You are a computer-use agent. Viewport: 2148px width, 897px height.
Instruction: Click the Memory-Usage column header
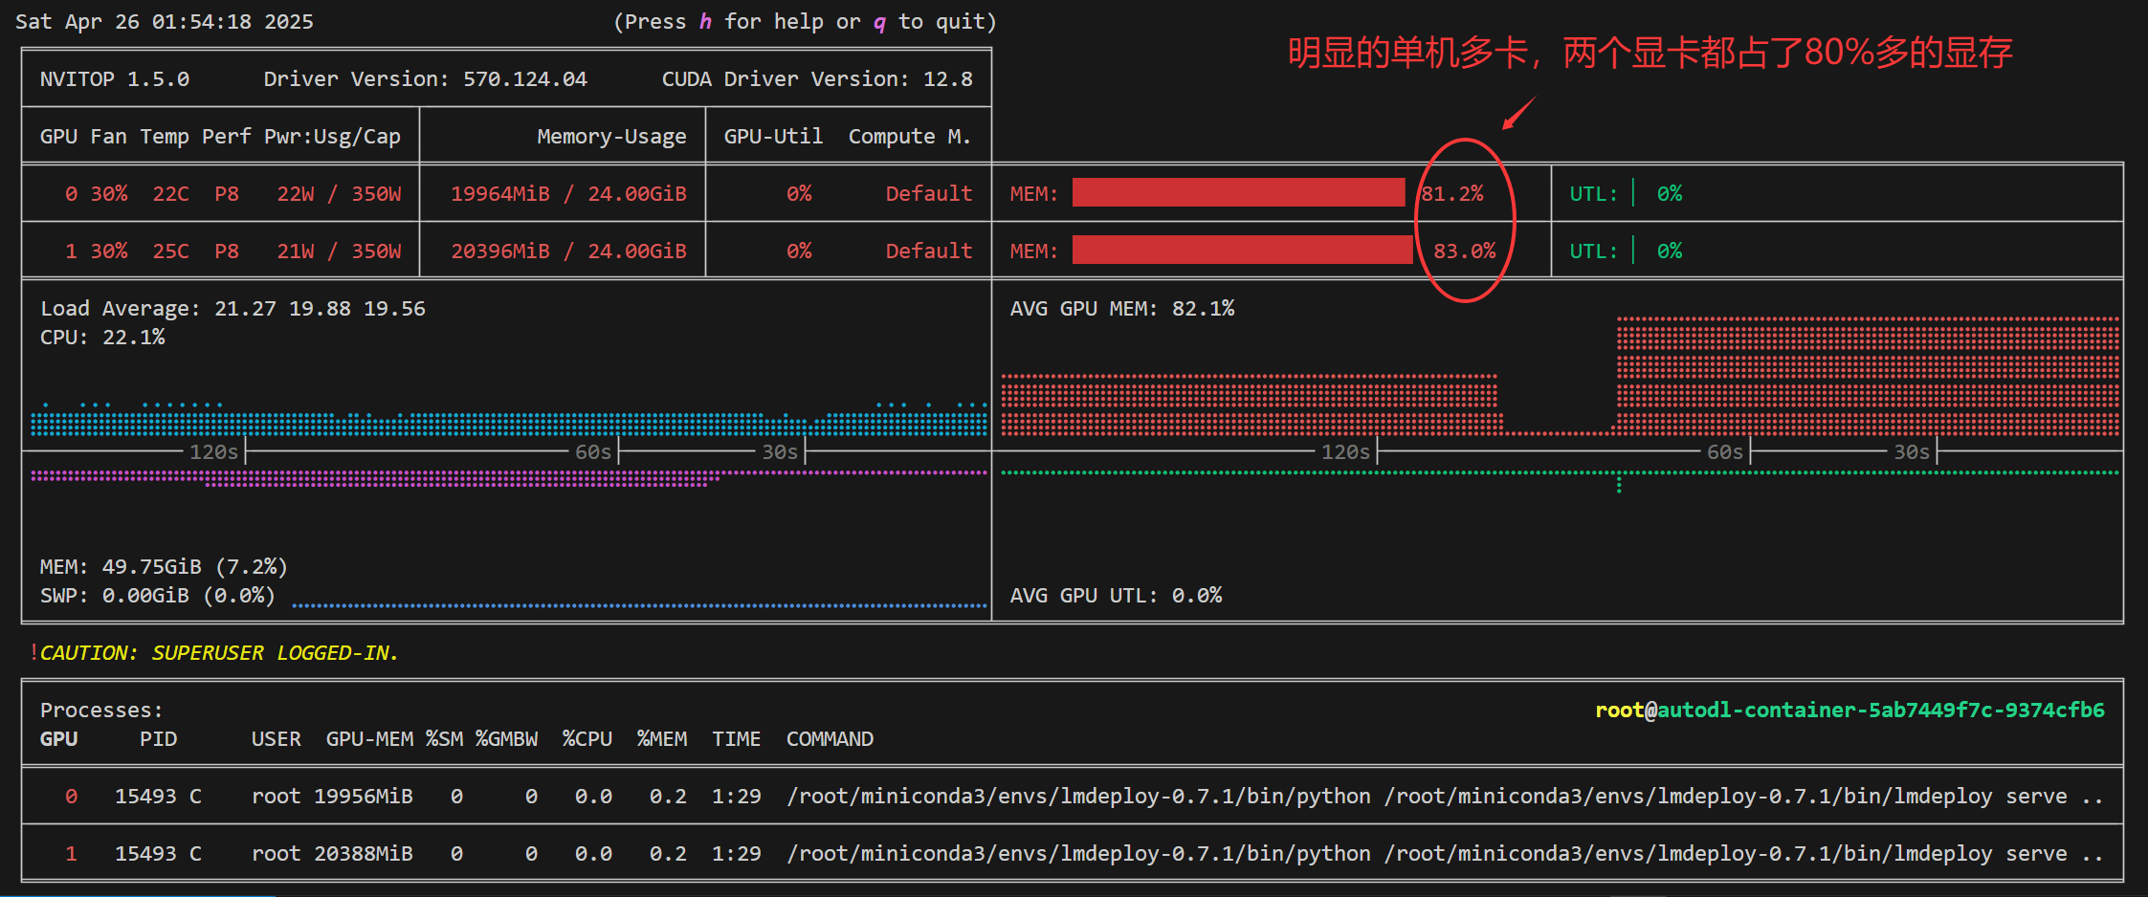click(x=611, y=137)
